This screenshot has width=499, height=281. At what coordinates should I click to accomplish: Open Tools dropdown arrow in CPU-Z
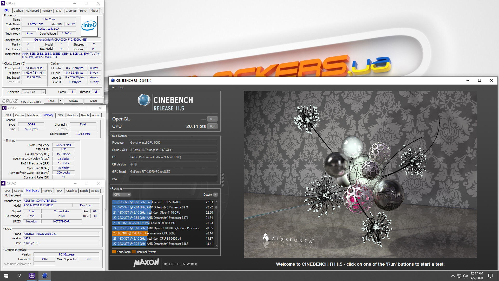(61, 101)
